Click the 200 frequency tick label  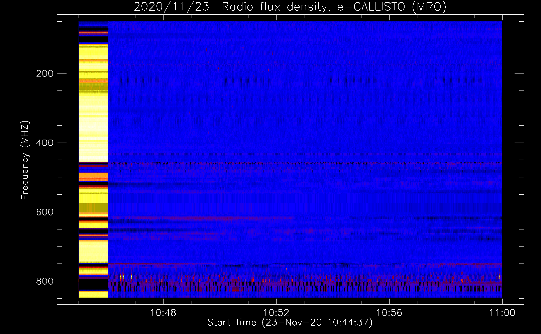click(44, 73)
